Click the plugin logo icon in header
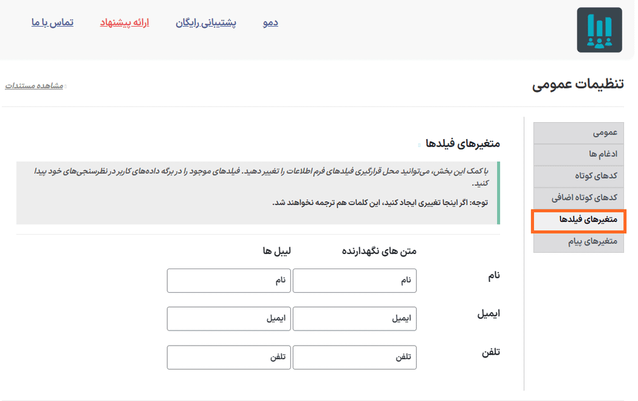 599,30
